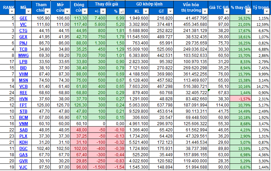The height and width of the screenshot is (171, 271).
Task: Select the FPT reference price cell 126,00
Action: [41, 105]
